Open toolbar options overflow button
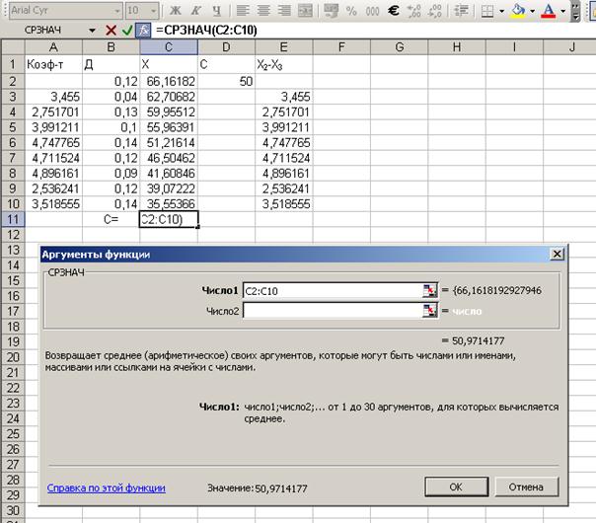This screenshot has width=596, height=523. tap(576, 10)
